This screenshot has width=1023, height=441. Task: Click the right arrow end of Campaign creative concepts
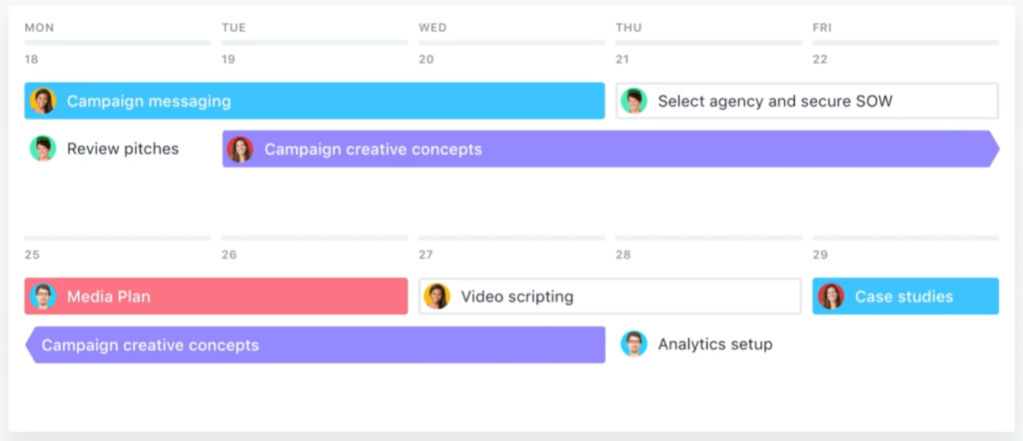click(x=994, y=149)
